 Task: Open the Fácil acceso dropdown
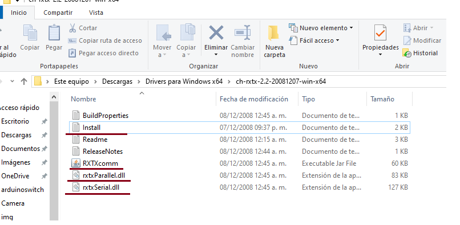[337, 40]
